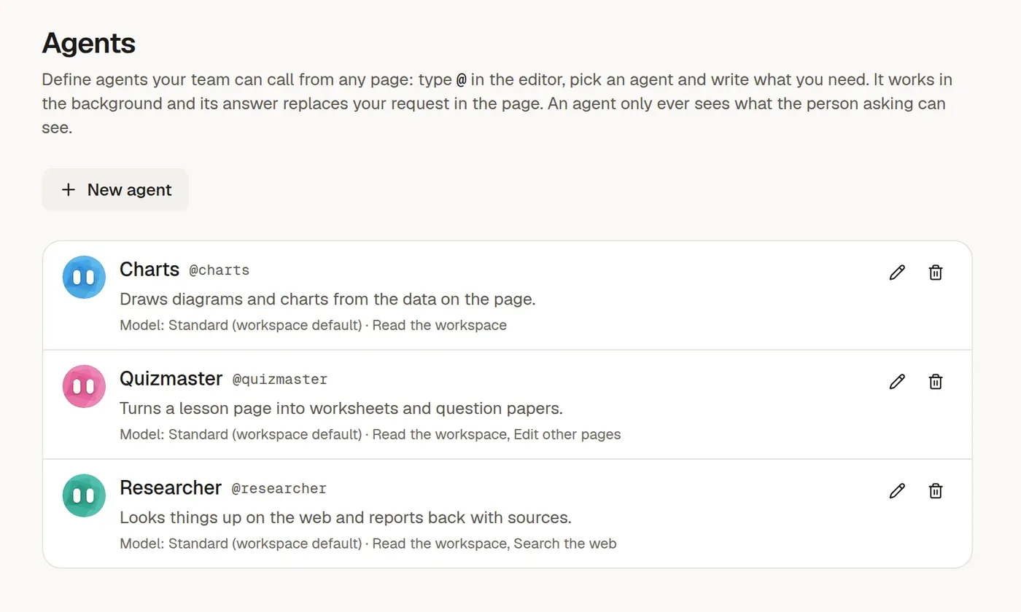Click the green Researcher agent avatar
Image resolution: width=1021 pixels, height=612 pixels.
pyautogui.click(x=85, y=495)
